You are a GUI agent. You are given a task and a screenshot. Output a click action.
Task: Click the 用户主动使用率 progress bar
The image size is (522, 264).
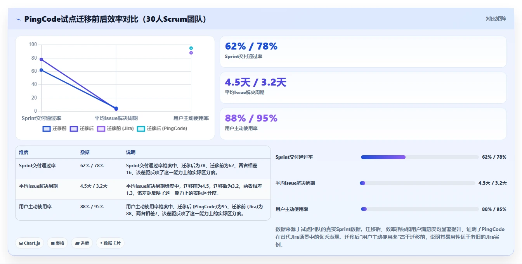pyautogui.click(x=420, y=209)
